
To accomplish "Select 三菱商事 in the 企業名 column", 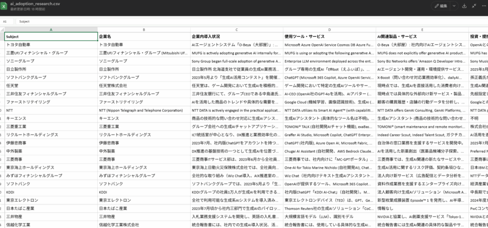I will [144, 159].
